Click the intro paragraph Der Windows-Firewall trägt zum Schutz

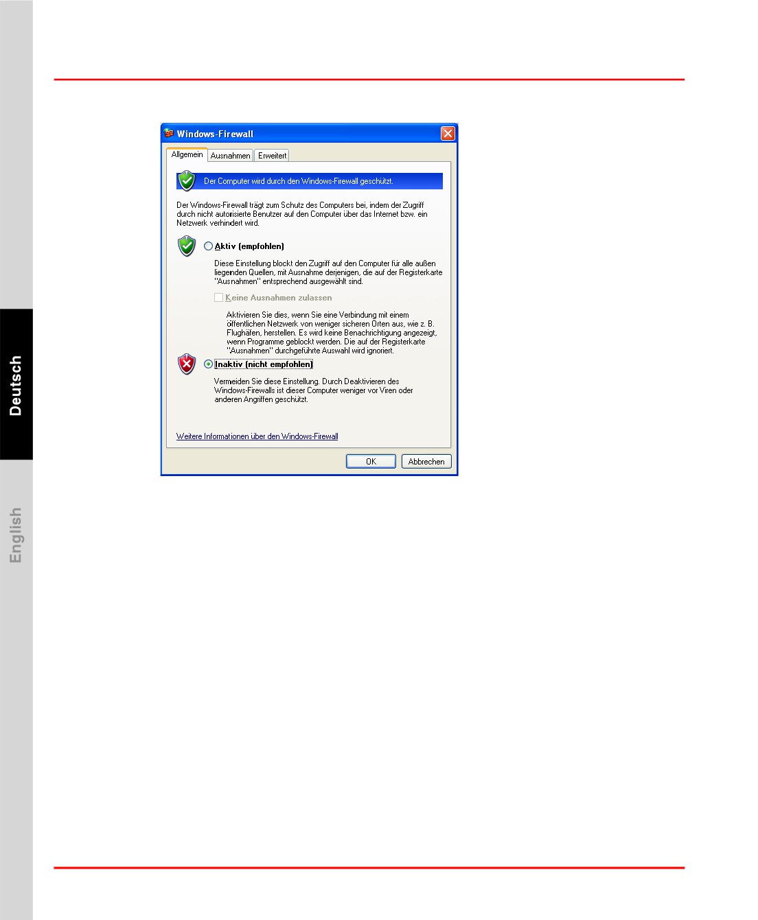pos(302,214)
